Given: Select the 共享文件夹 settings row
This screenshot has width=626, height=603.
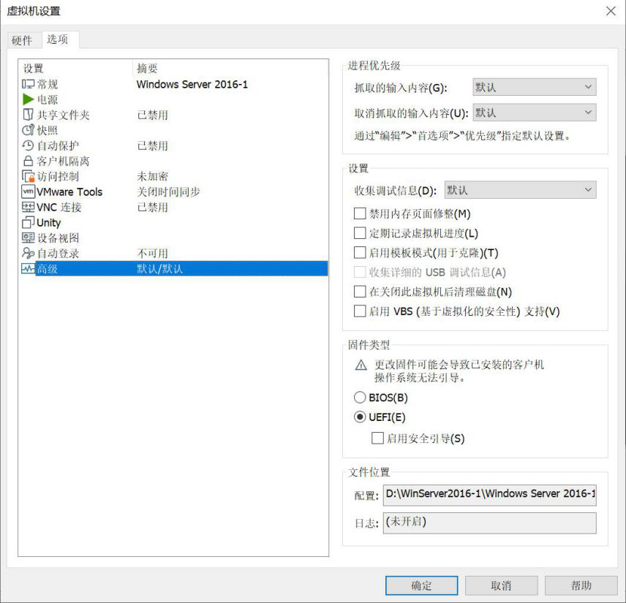Looking at the screenshot, I should click(174, 115).
